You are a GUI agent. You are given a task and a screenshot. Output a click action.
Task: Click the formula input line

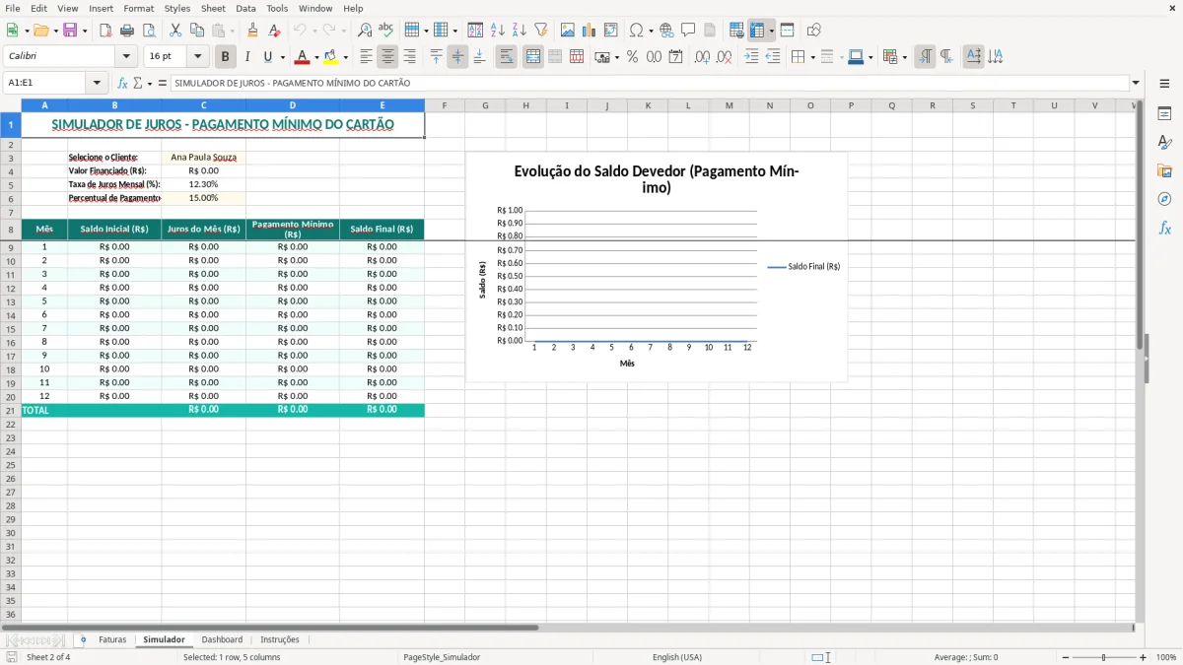coord(650,84)
